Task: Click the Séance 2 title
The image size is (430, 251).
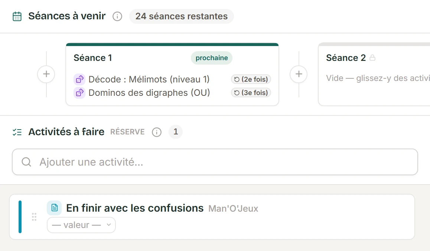Action: click(x=346, y=58)
